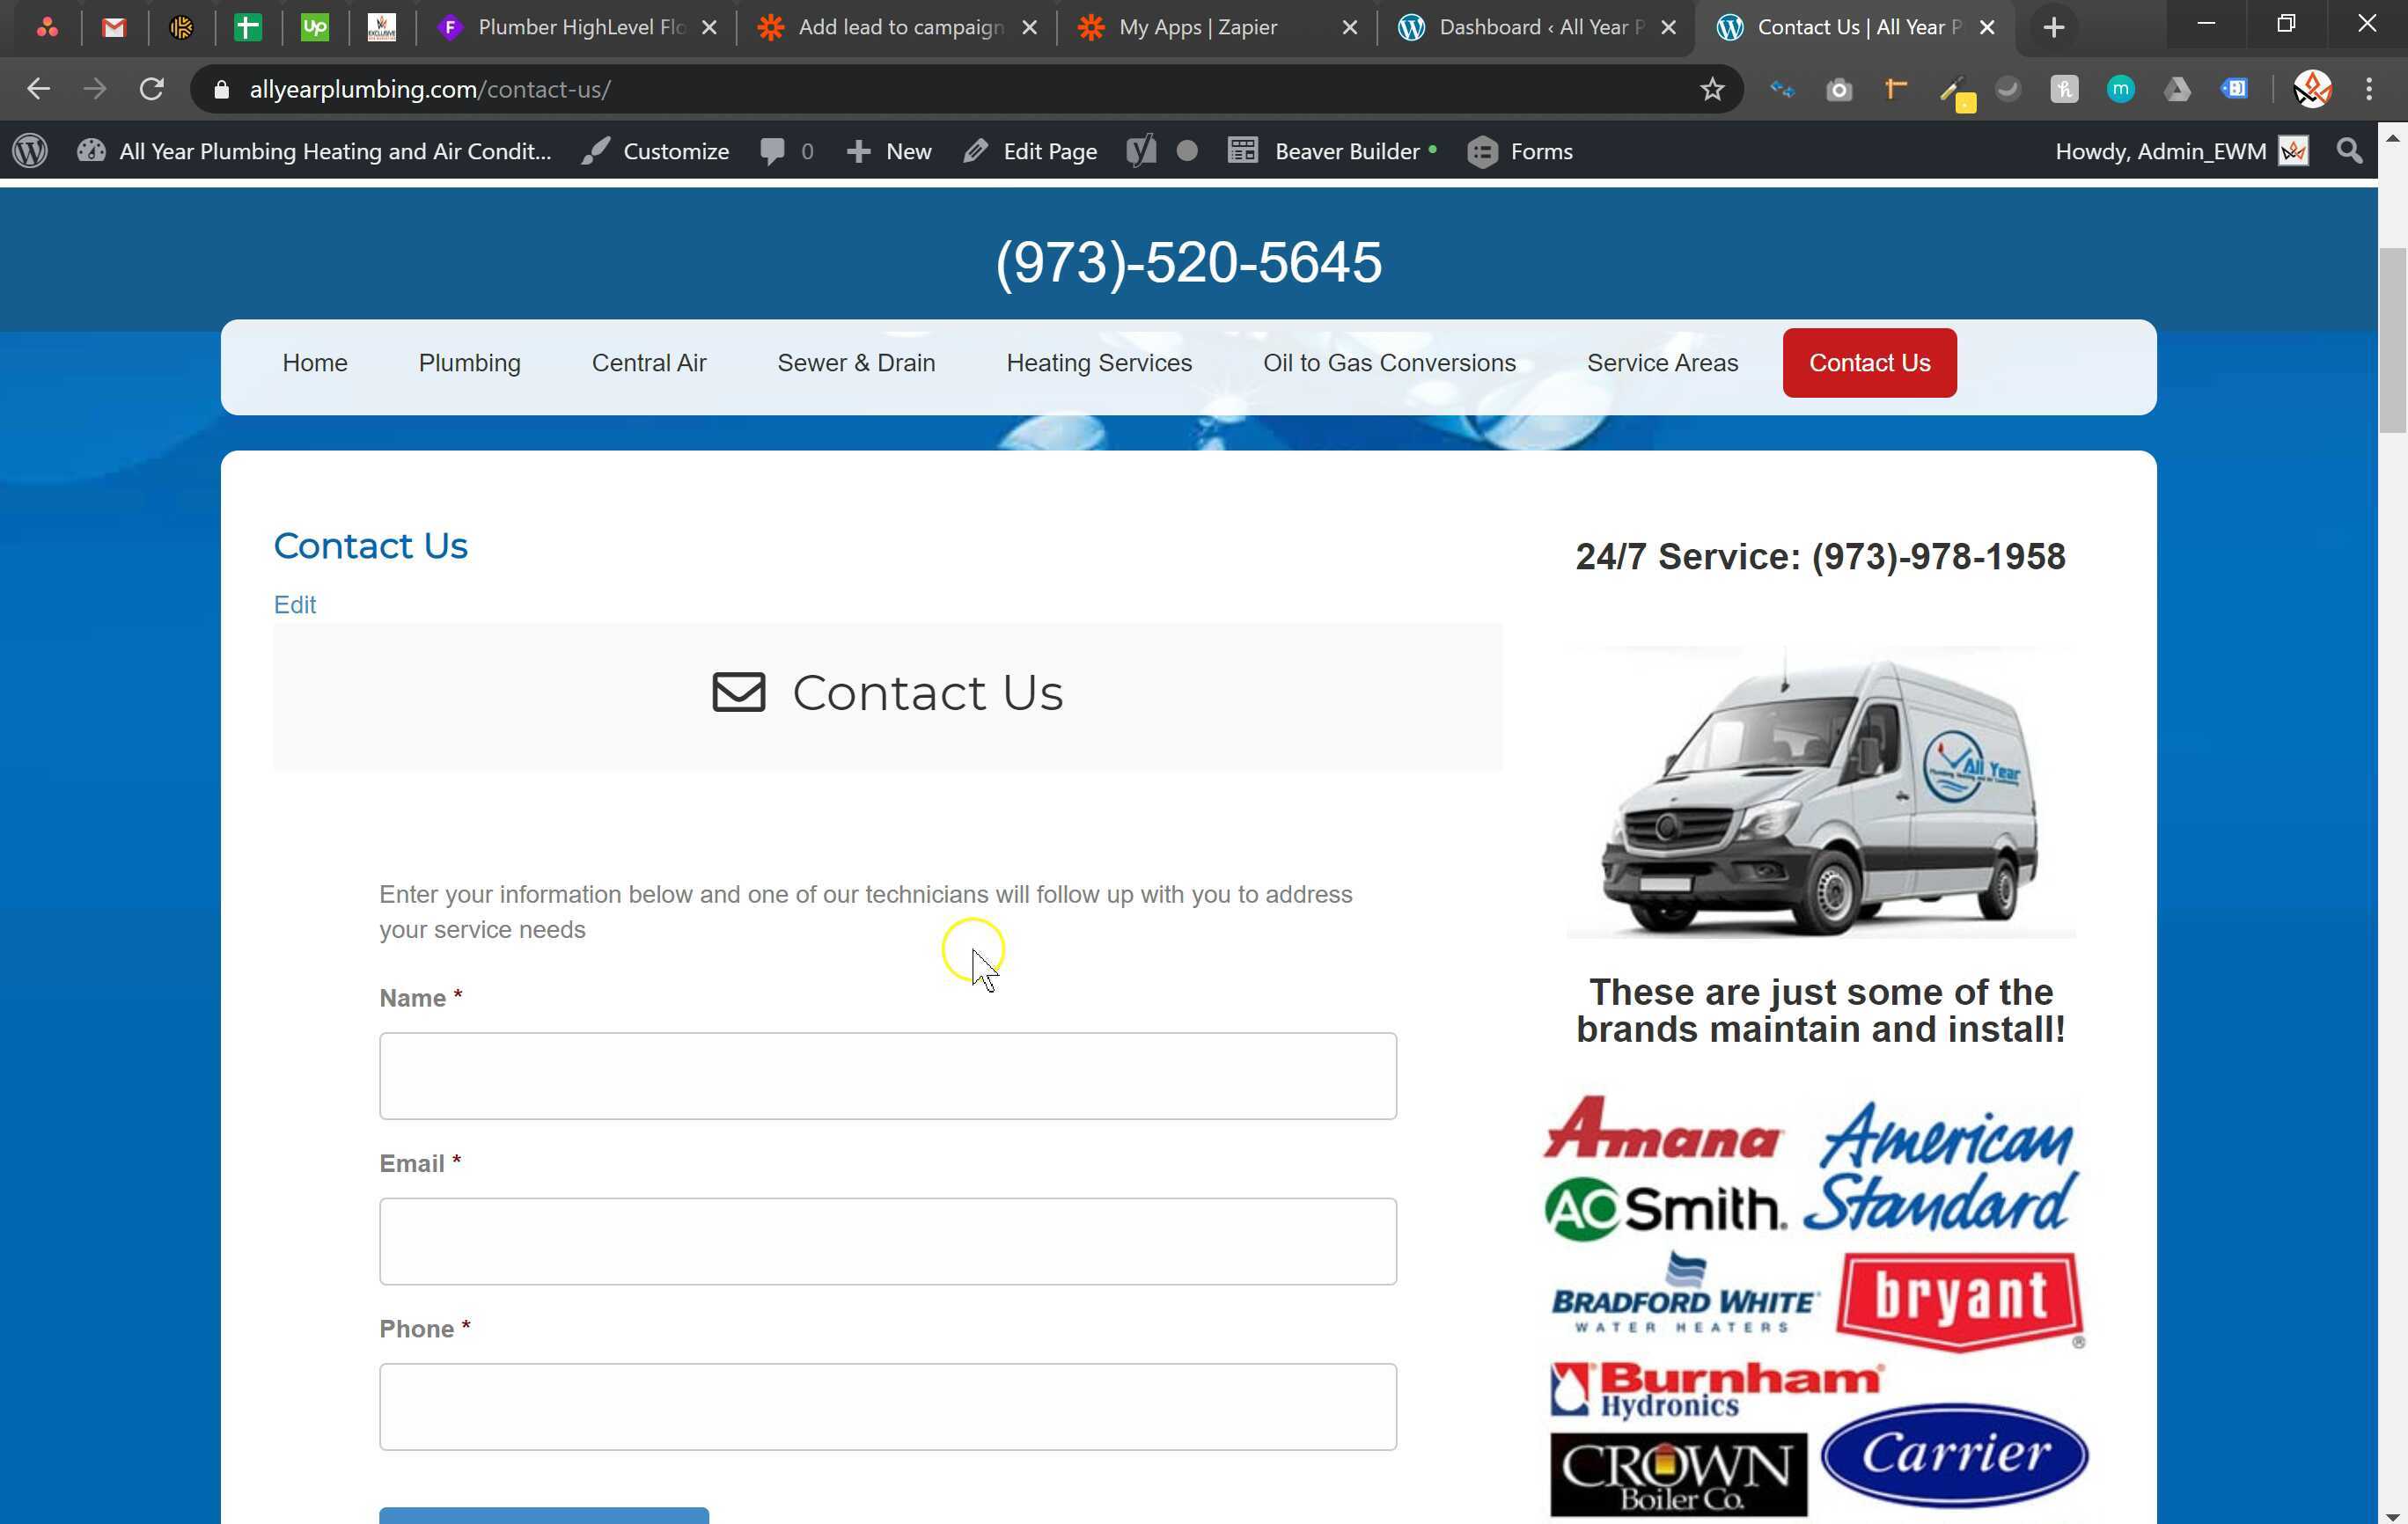Viewport: 2408px width, 1524px height.
Task: Click the camera screenshot extension icon
Action: pyautogui.click(x=1838, y=90)
